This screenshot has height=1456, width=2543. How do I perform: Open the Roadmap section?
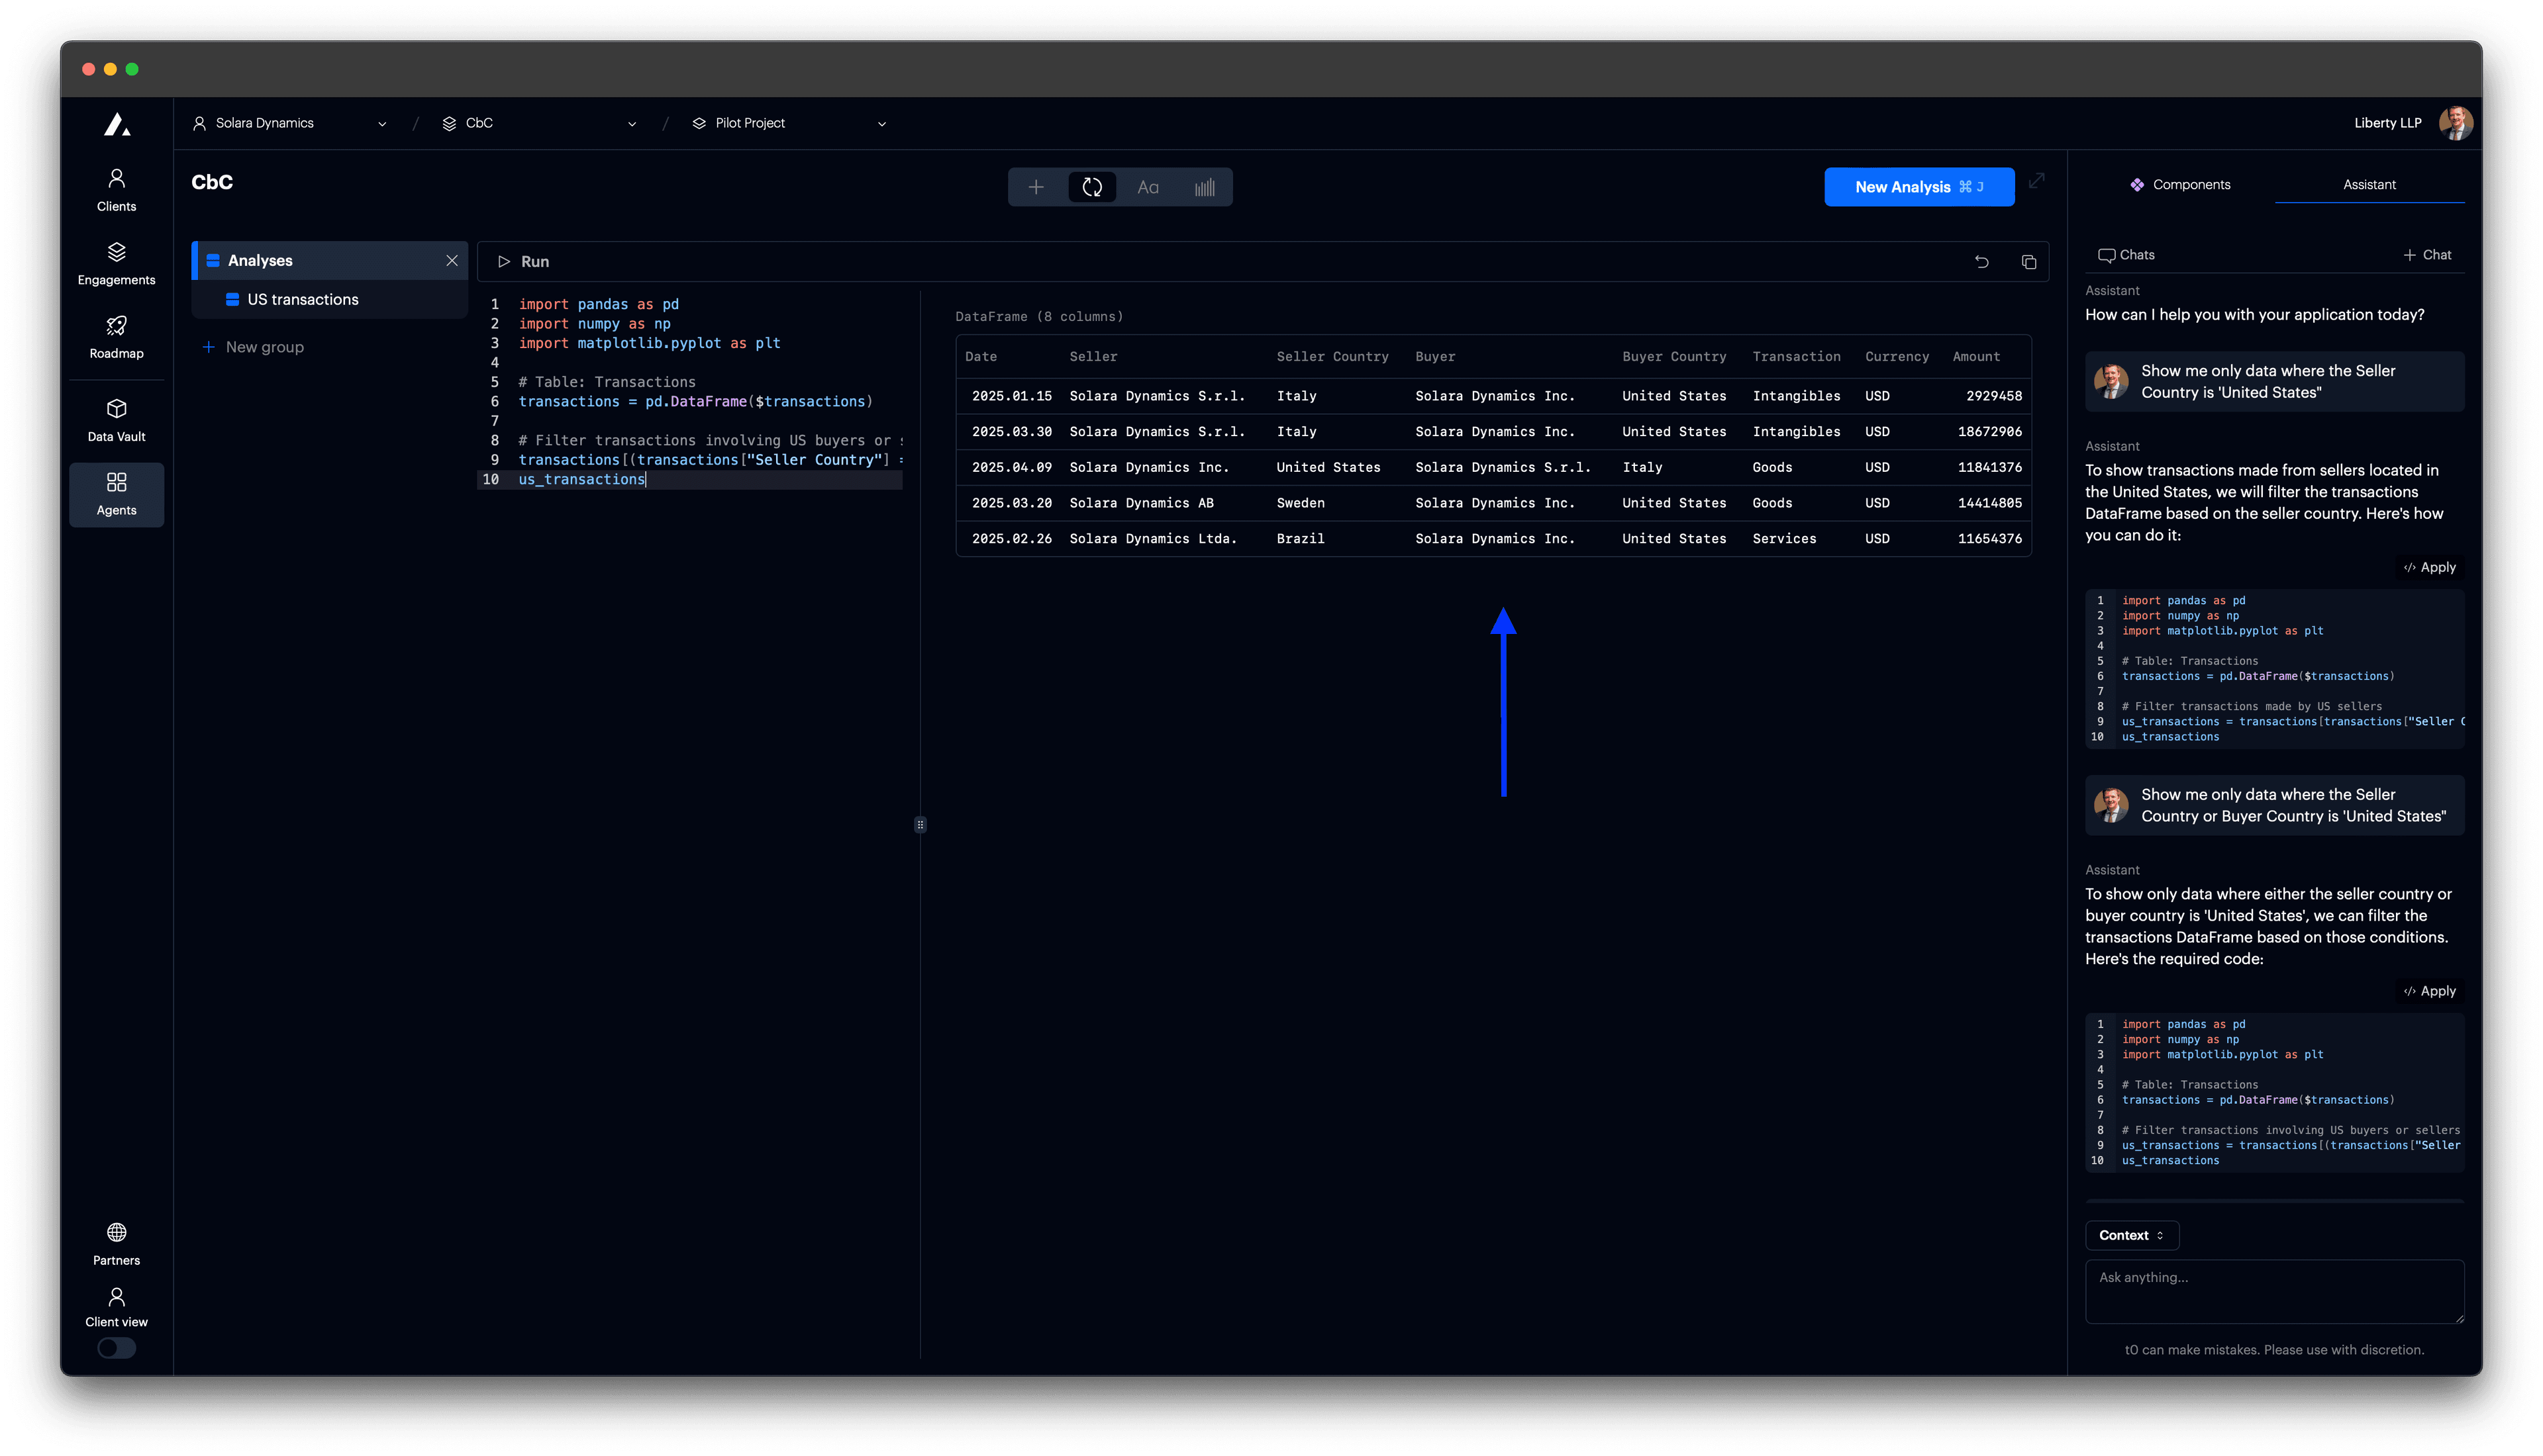point(116,337)
